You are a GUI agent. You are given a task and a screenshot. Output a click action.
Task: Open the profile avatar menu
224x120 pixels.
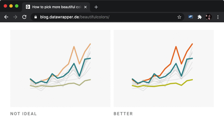coord(208,17)
